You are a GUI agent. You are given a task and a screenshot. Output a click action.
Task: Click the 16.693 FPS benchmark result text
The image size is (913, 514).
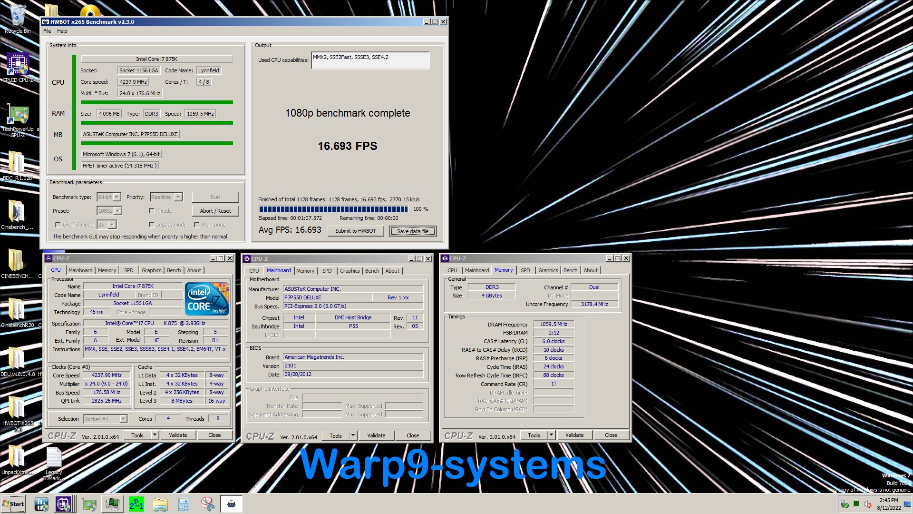(348, 146)
